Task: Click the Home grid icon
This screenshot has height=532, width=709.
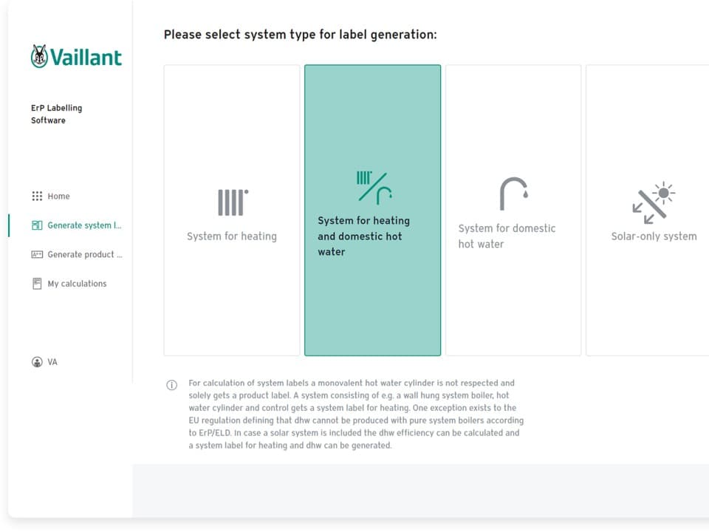Action: tap(37, 197)
